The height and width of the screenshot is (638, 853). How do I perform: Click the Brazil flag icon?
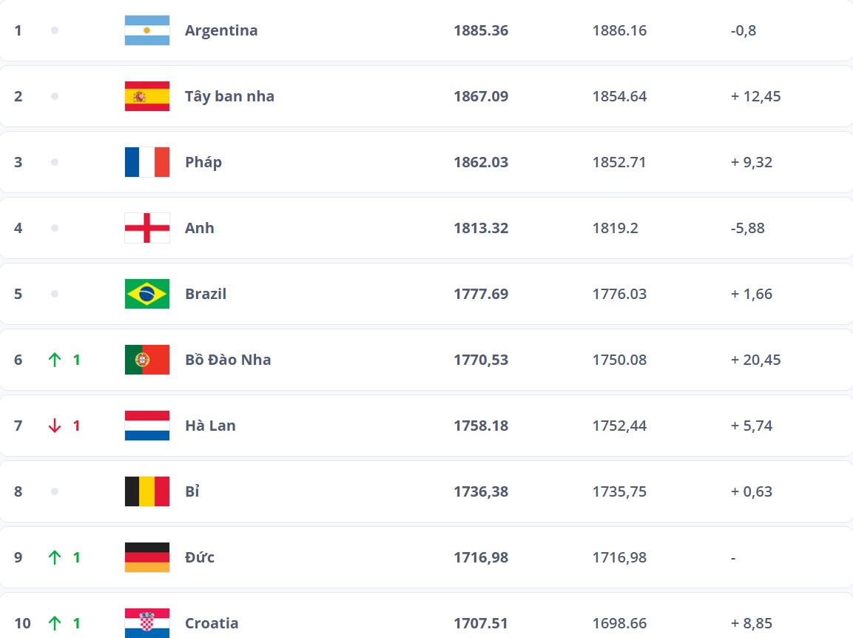(x=147, y=294)
